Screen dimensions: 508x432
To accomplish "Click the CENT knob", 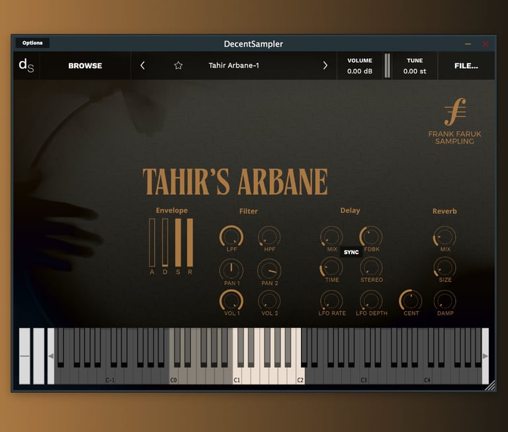I will [411, 301].
